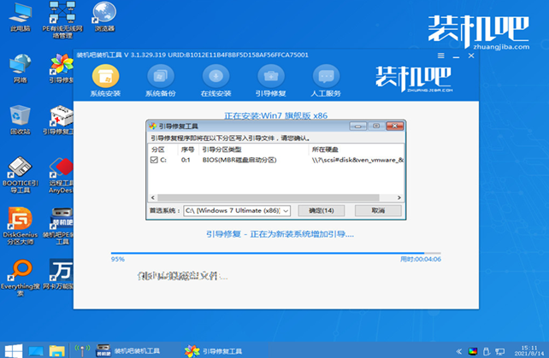The image size is (549, 358).
Task: Click the 确定(14) confirm button
Action: (319, 210)
